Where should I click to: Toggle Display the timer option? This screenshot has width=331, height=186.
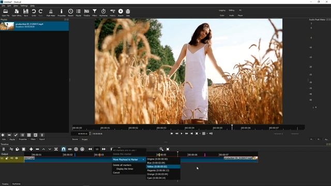click(125, 169)
